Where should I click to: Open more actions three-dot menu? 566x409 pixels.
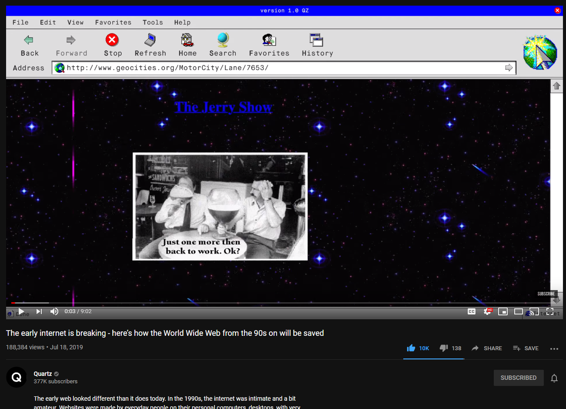[554, 348]
